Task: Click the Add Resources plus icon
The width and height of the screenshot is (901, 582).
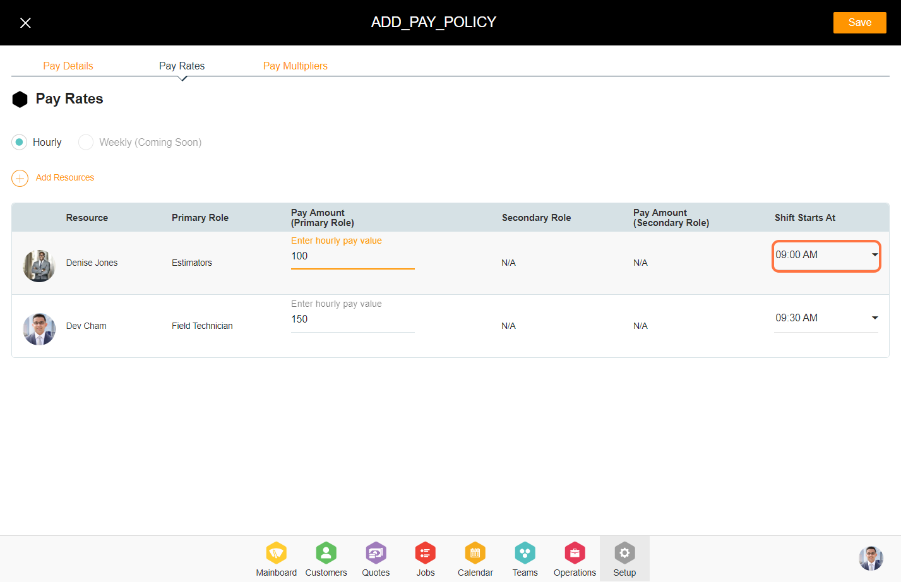Action: coord(20,178)
